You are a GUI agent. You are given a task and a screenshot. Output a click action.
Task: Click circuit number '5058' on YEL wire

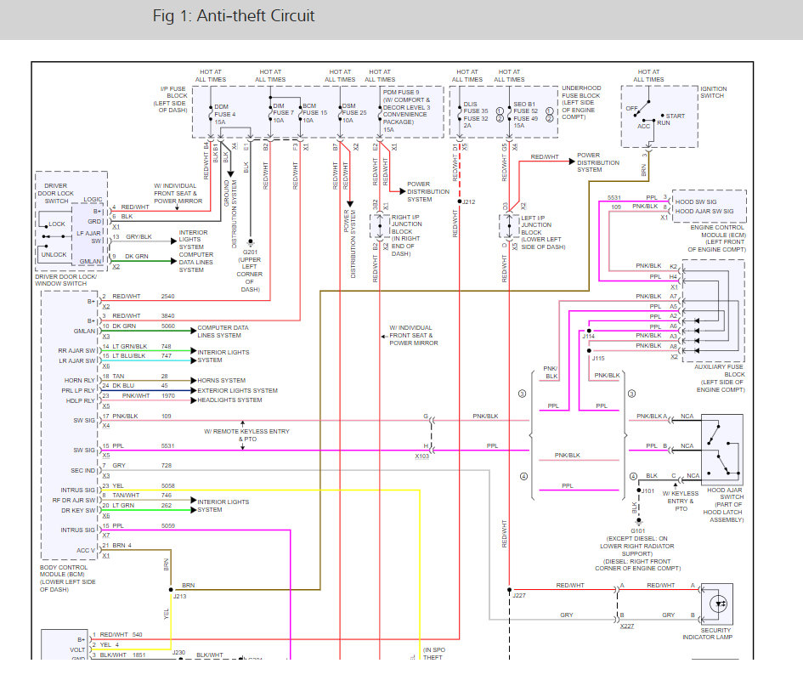168,485
